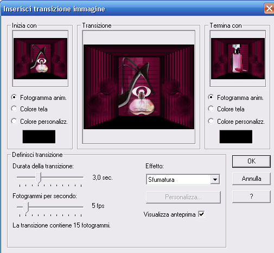Open the Effetto dropdown arrow
Image resolution: width=274 pixels, height=253 pixels.
tap(215, 180)
